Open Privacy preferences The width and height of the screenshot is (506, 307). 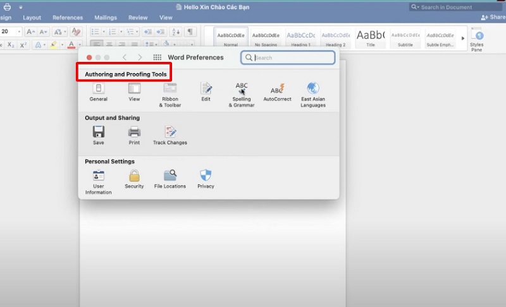[206, 179]
